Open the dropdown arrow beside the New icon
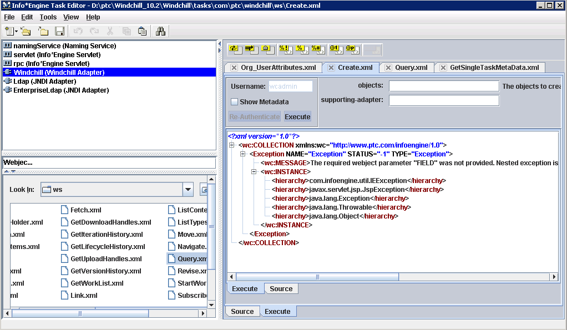Screen dimensions: 567x330 click(x=16, y=32)
